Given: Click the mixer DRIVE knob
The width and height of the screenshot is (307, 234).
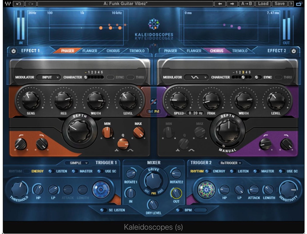Looking at the screenshot, I should tap(154, 180).
